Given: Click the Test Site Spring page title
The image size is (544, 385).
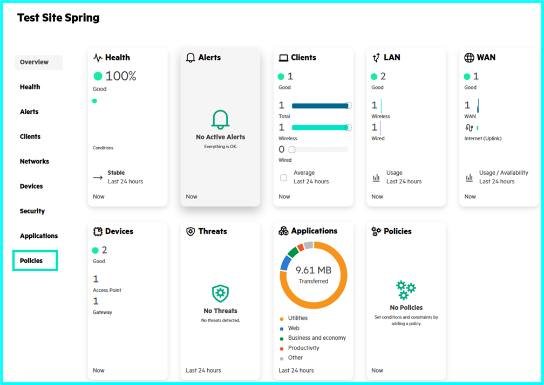Looking at the screenshot, I should pyautogui.click(x=58, y=18).
